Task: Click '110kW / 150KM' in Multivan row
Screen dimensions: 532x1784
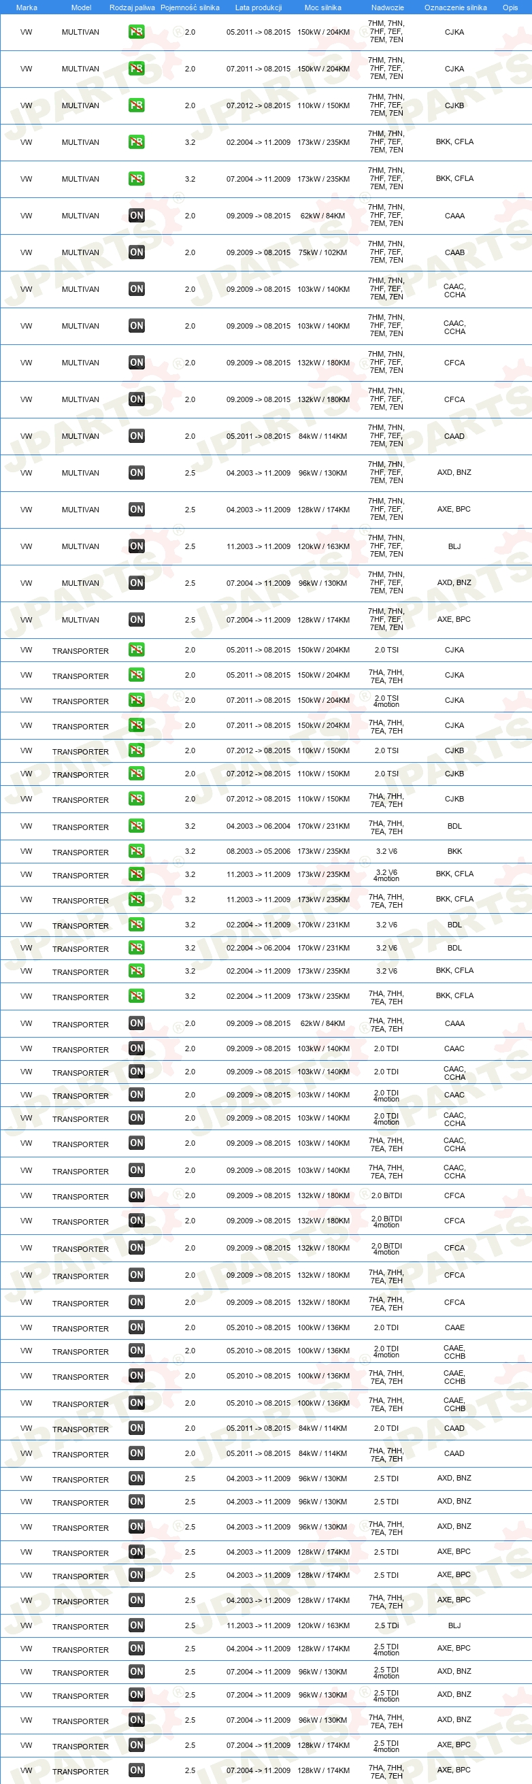Action: click(x=324, y=105)
